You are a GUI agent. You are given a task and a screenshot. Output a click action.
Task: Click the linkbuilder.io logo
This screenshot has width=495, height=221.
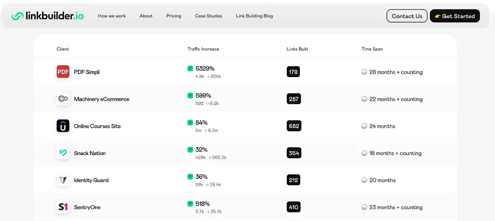tap(47, 16)
